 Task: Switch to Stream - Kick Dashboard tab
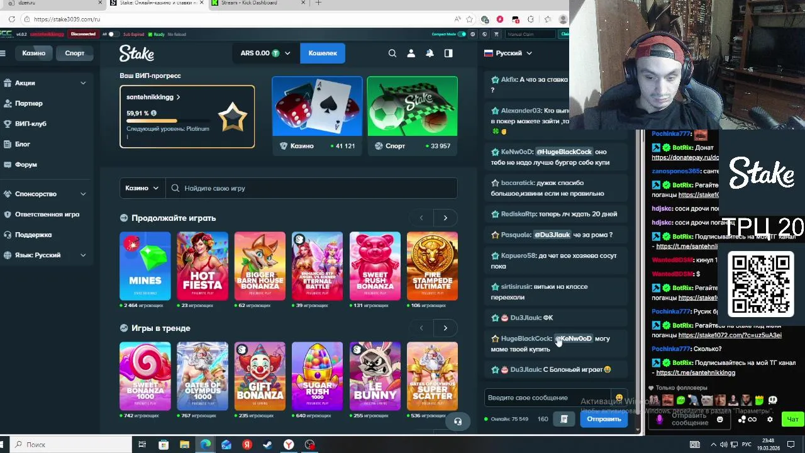pyautogui.click(x=258, y=3)
